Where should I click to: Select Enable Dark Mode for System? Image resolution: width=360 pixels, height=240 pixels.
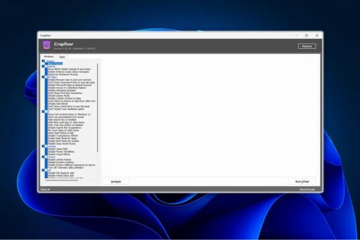pos(64,141)
